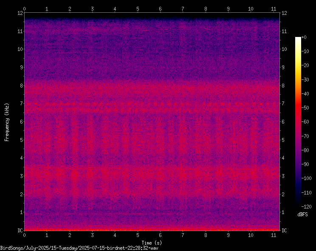This screenshot has width=316, height=251.
Task: Click the '8' tick on the bottom time axis
Action: click(206, 235)
